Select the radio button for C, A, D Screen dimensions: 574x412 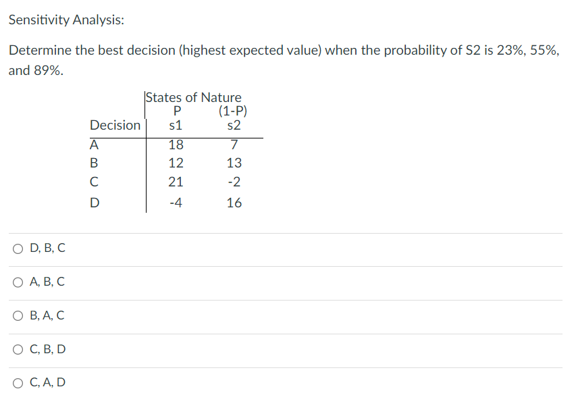tap(17, 382)
